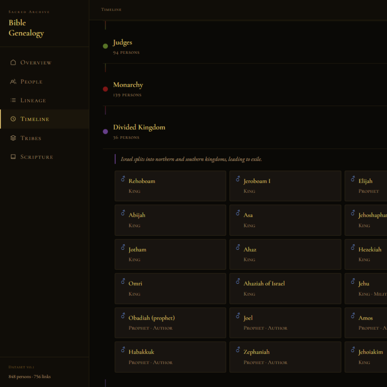View Habakkuk the prophet's card
387x387 pixels.
[x=170, y=356]
